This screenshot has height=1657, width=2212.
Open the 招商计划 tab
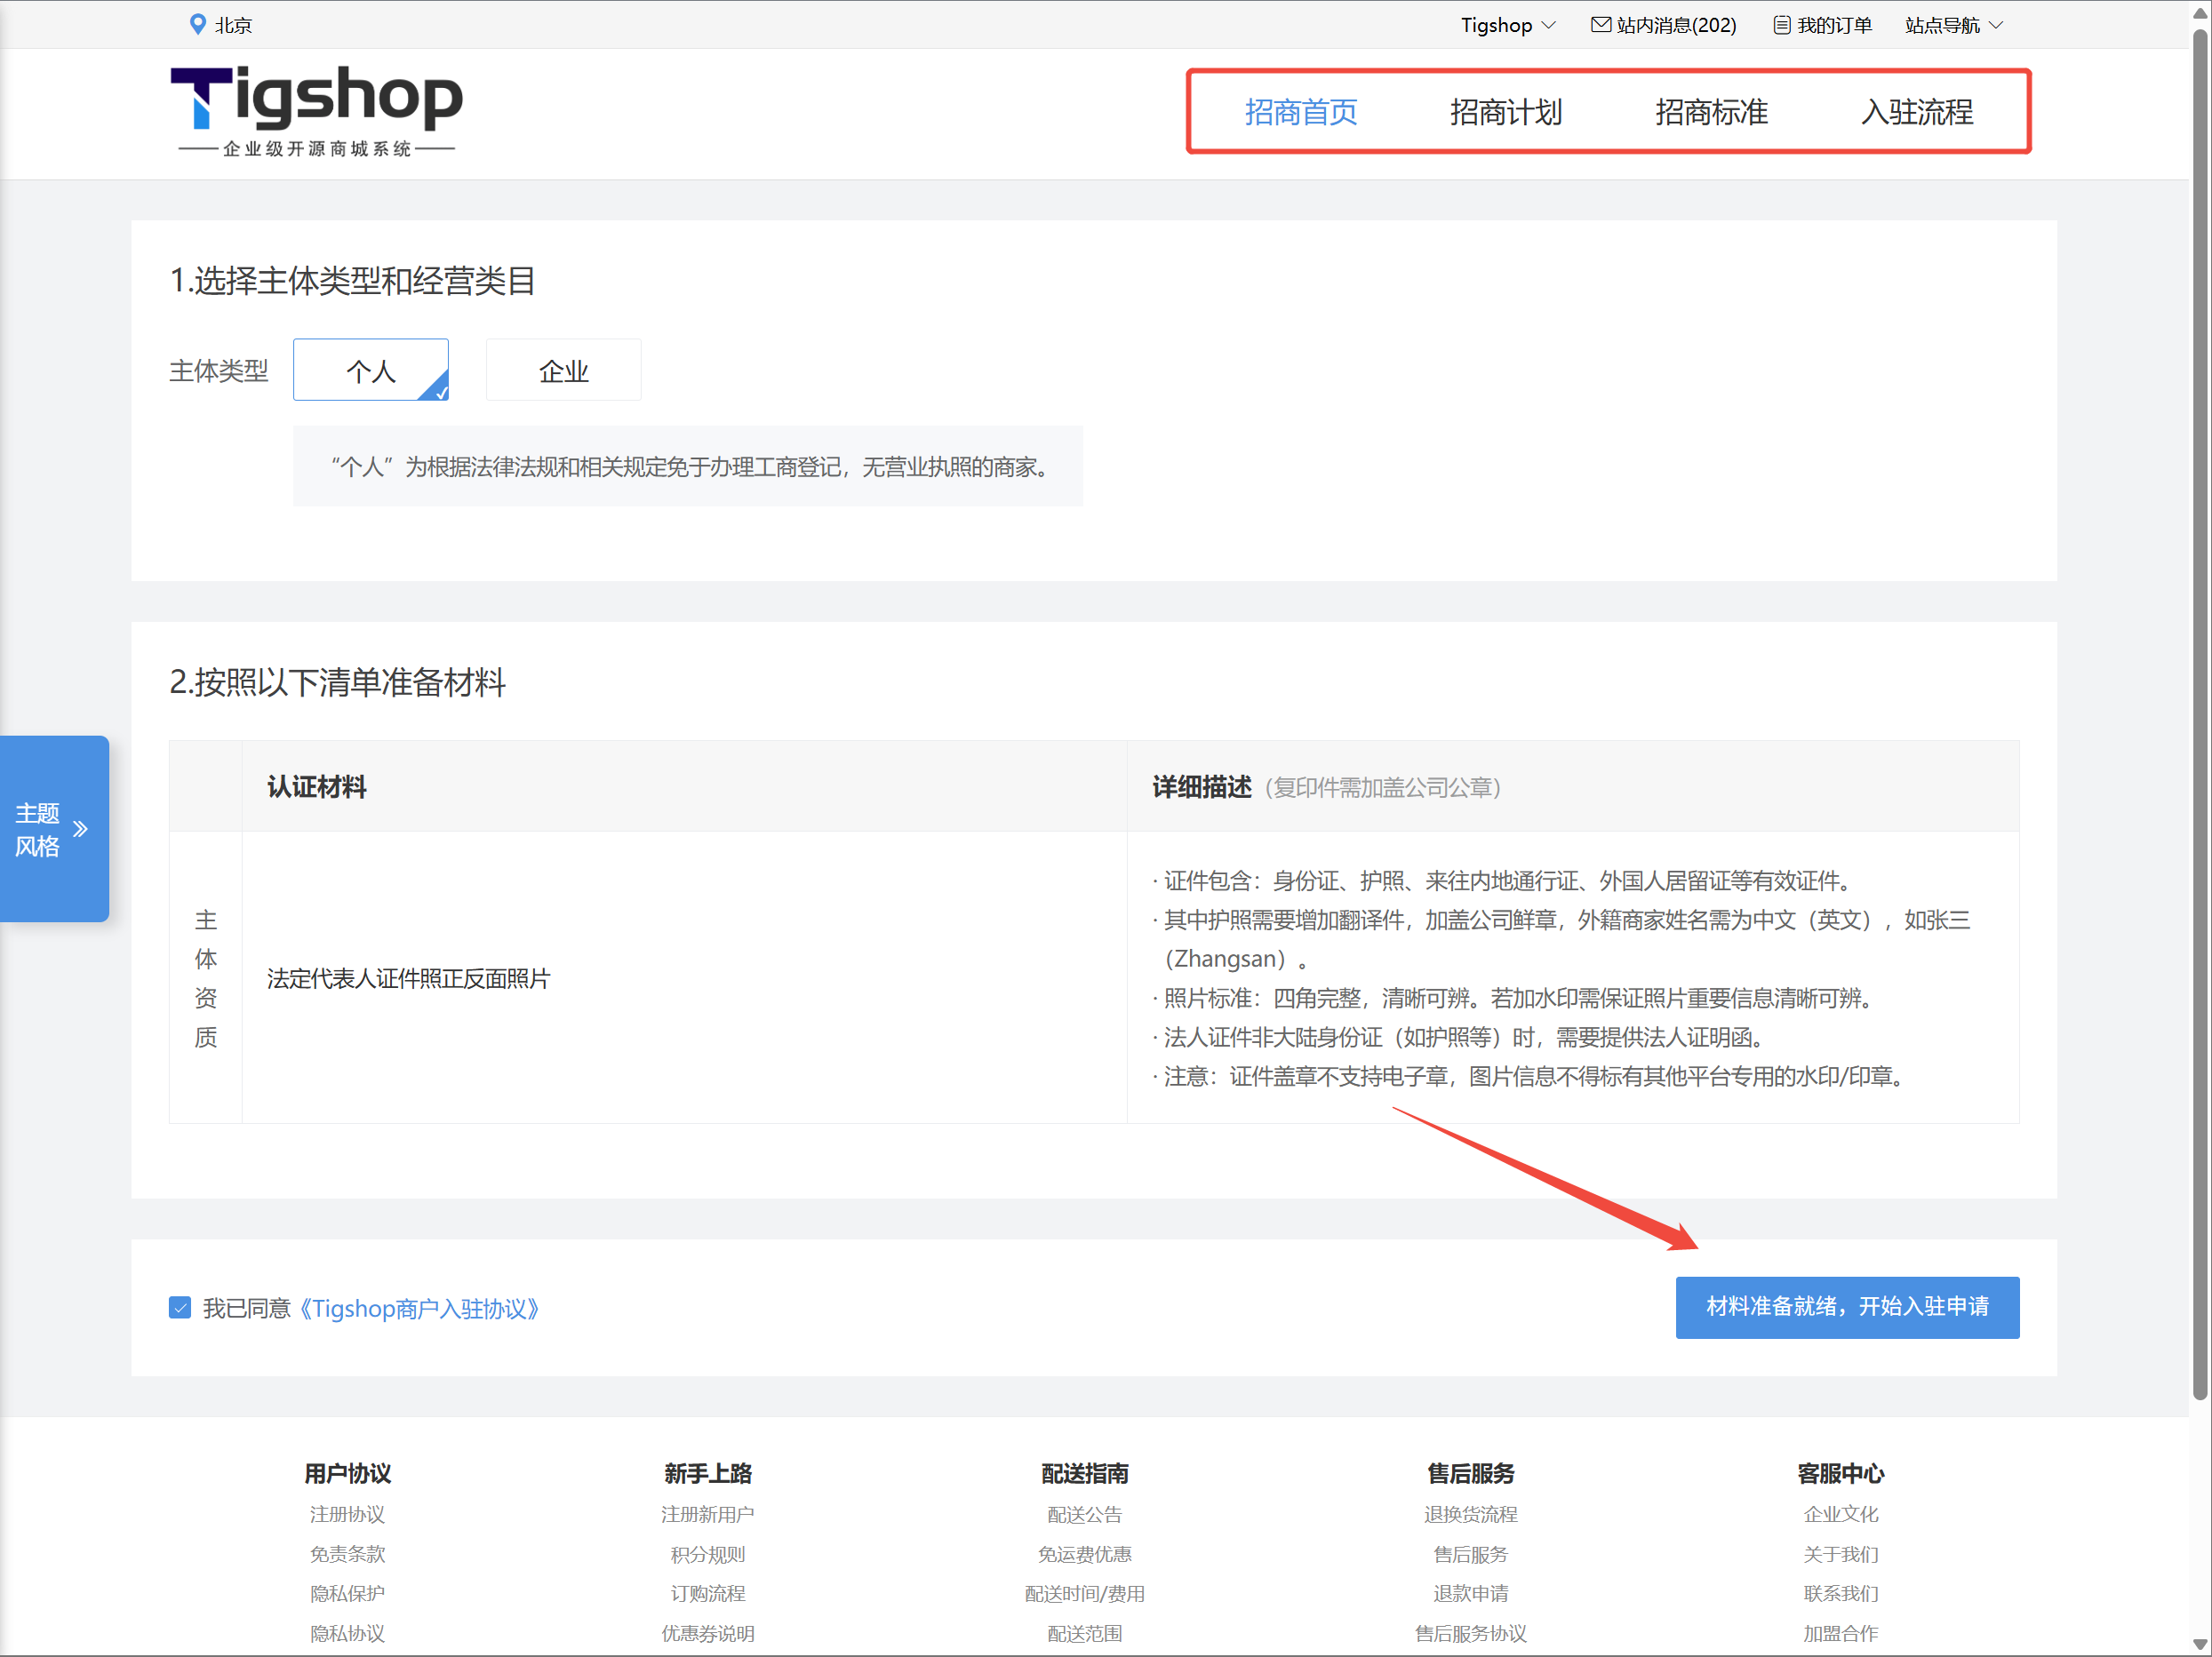click(x=1505, y=112)
